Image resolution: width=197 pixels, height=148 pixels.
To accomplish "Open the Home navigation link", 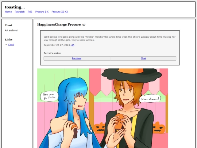I will pyautogui.click(x=8, y=12).
